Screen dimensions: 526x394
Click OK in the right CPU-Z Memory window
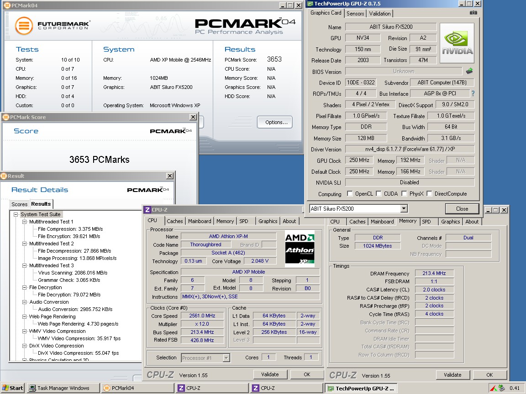pos(489,374)
